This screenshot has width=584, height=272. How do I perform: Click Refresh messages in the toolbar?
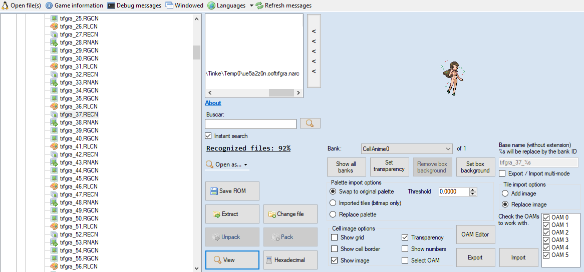284,5
